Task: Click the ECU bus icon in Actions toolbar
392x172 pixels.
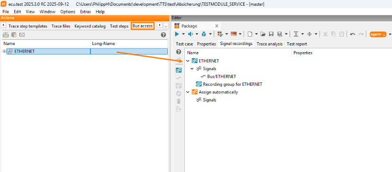Action: 6,35
